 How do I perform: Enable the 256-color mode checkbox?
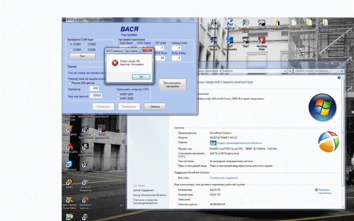point(70,83)
